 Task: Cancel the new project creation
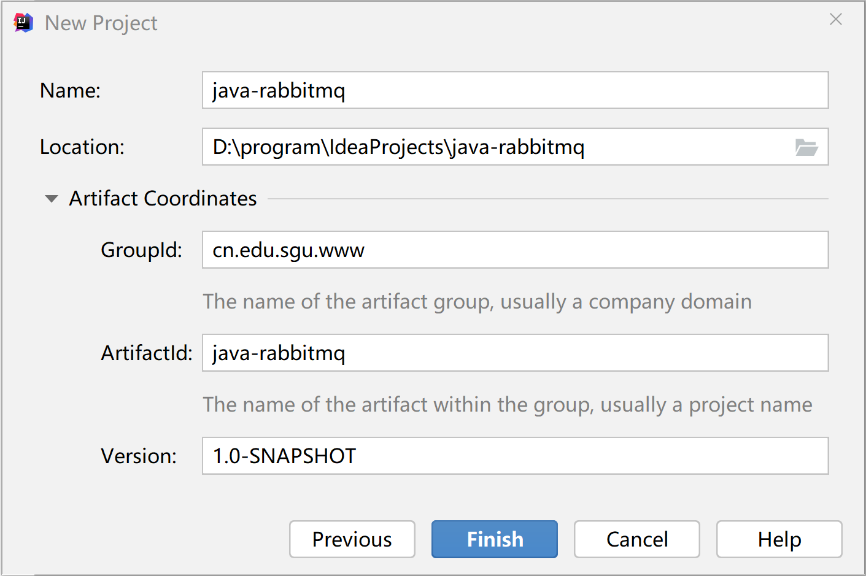click(x=636, y=539)
